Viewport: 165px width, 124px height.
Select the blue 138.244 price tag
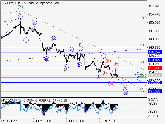(154, 52)
